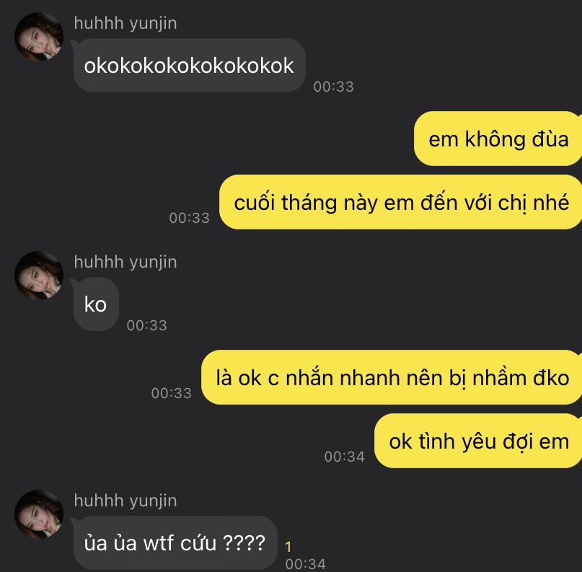Select the 'là ok c nhắn nhanh' bubble
This screenshot has width=582, height=572.
tap(392, 377)
